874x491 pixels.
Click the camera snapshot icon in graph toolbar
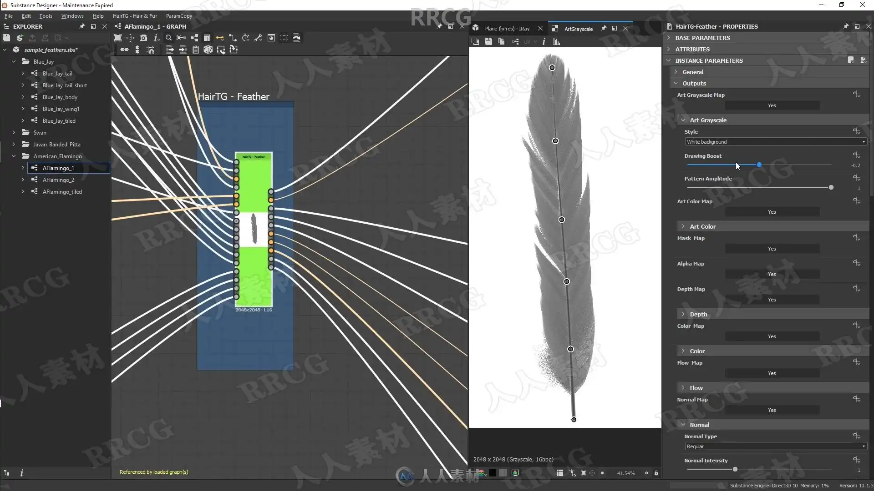tap(143, 38)
